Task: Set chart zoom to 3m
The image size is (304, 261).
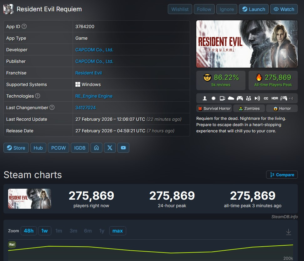Action: pos(74,231)
